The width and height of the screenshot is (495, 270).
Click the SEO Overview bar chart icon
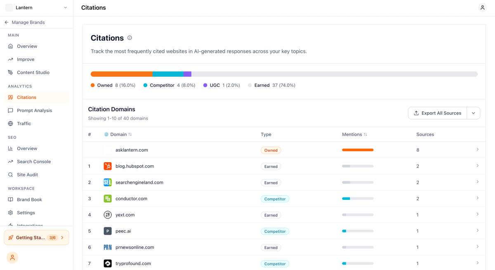[11, 149]
